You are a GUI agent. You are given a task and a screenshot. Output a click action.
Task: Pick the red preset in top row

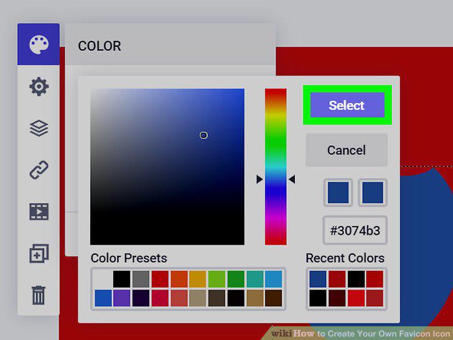coord(160,279)
